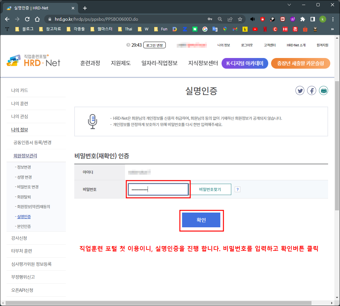
Task: Reload the page with the refresh icon
Action: click(27, 19)
